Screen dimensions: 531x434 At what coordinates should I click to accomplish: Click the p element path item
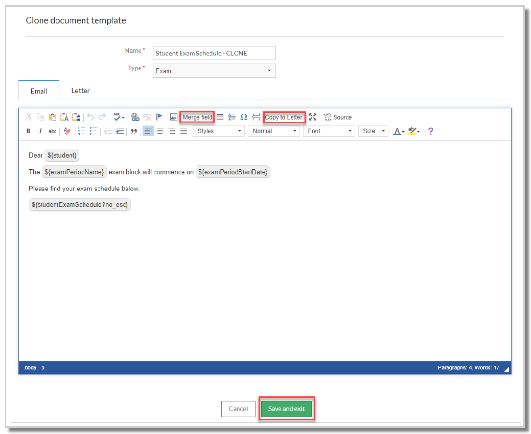[43, 368]
